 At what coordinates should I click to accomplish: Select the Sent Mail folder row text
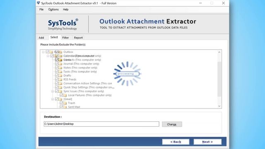pyautogui.click(x=74, y=107)
